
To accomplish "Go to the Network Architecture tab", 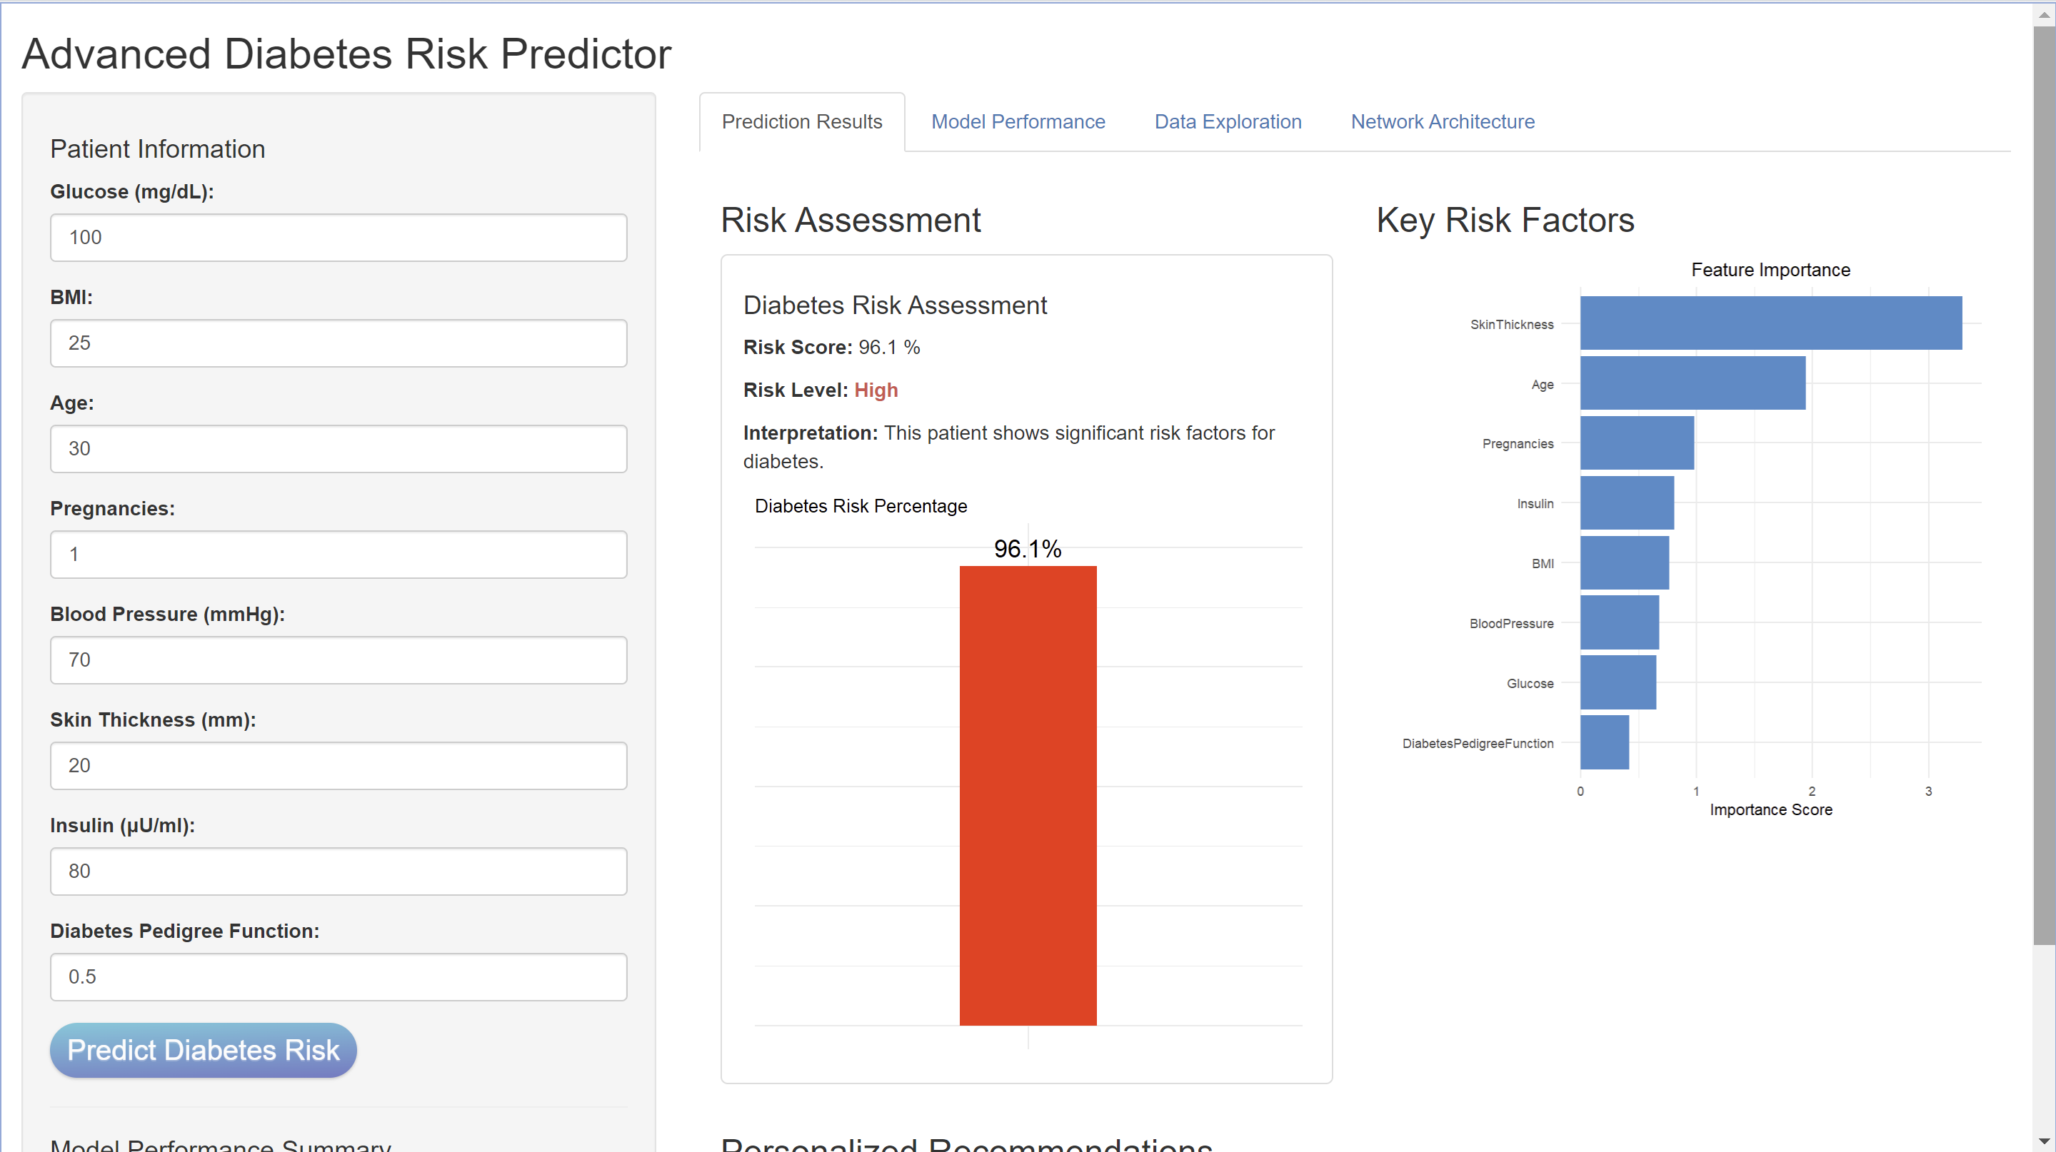I will (x=1443, y=121).
